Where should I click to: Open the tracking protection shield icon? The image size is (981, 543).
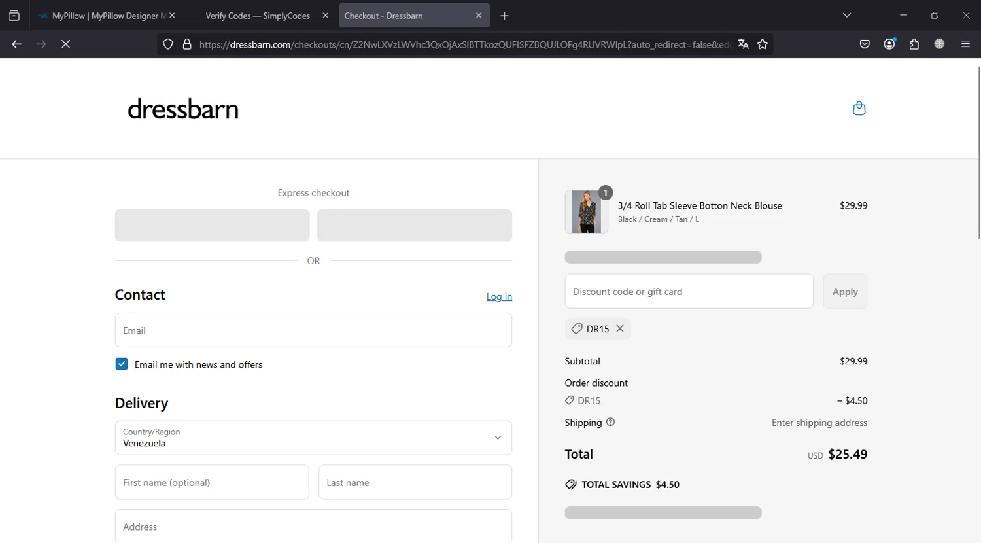tap(168, 44)
